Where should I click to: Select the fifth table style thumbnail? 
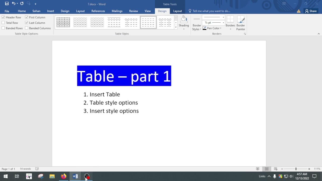(131, 22)
